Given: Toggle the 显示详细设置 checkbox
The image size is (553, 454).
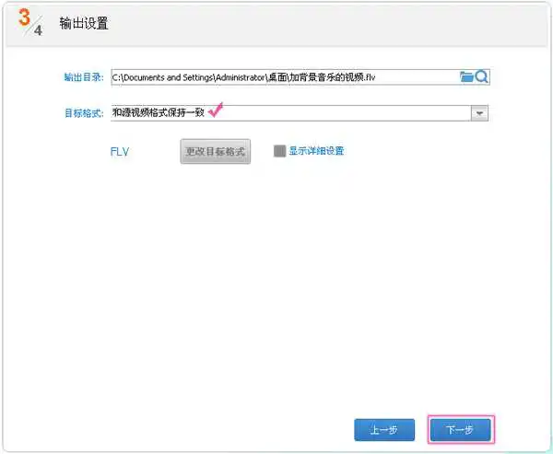Looking at the screenshot, I should pyautogui.click(x=279, y=151).
